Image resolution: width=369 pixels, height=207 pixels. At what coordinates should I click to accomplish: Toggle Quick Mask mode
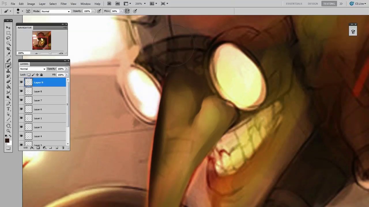(x=8, y=148)
